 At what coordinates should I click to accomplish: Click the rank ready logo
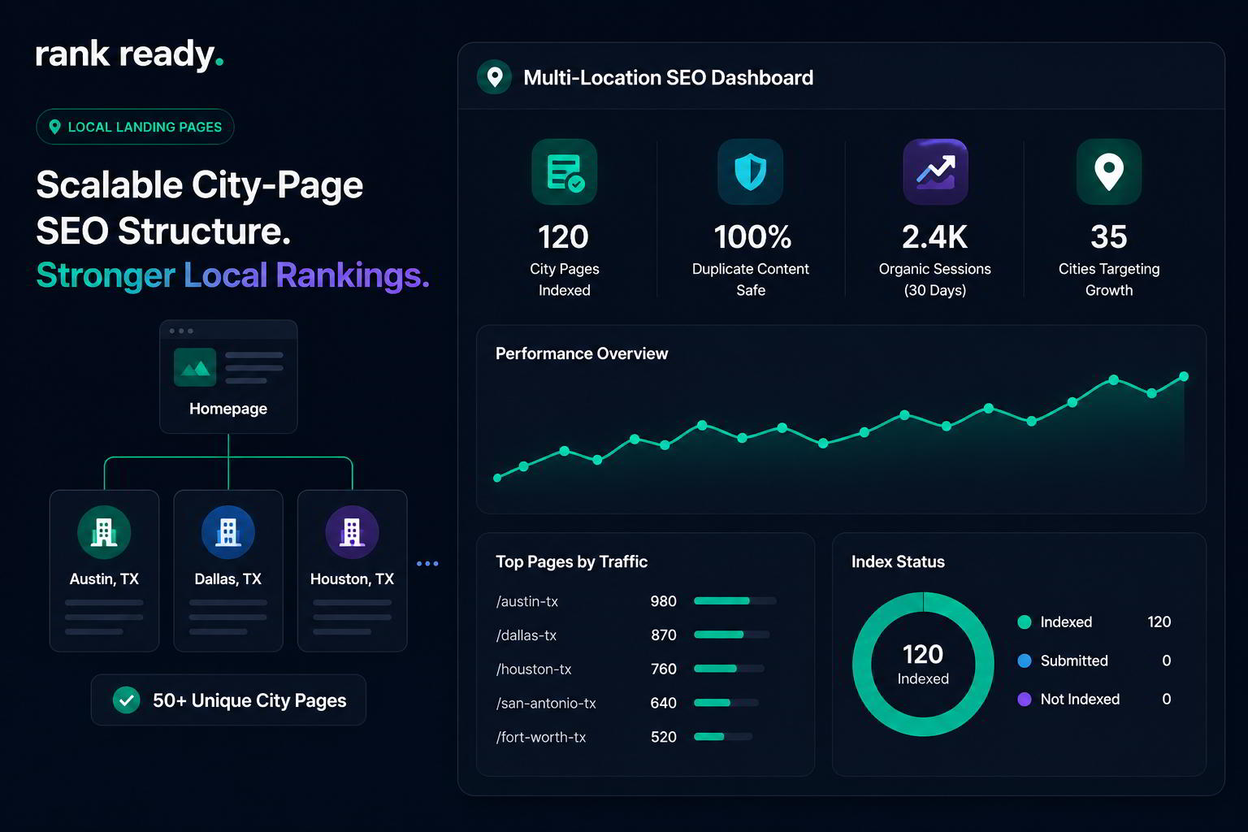129,54
